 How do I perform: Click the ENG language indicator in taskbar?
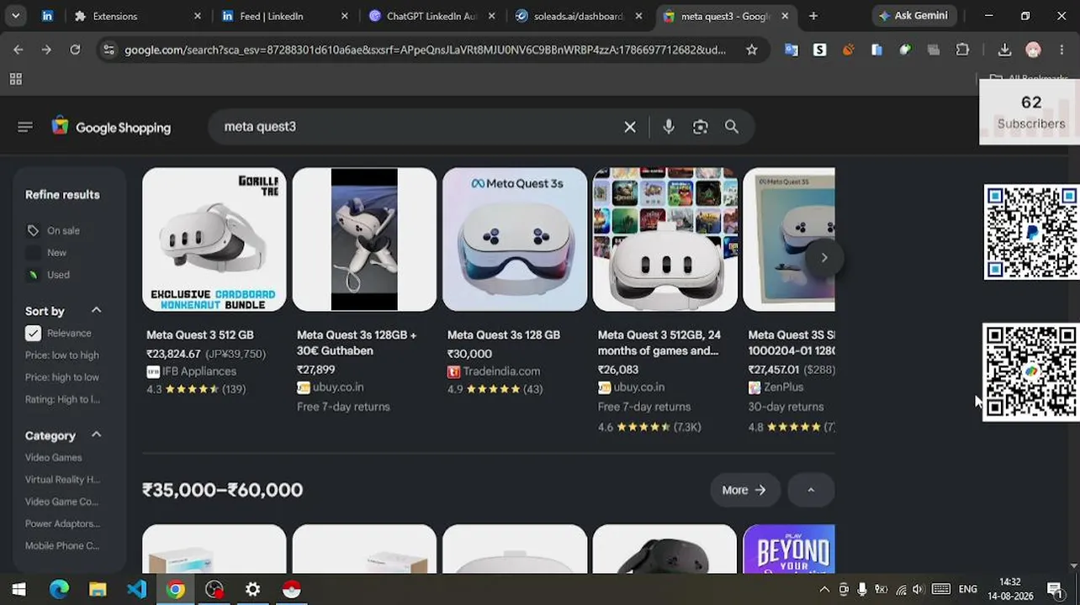pos(968,589)
